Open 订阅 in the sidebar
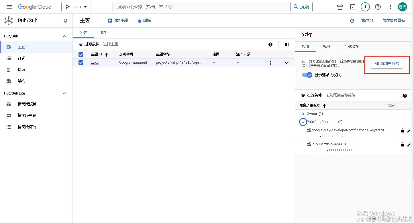Image resolution: width=414 pixels, height=223 pixels. point(36,58)
